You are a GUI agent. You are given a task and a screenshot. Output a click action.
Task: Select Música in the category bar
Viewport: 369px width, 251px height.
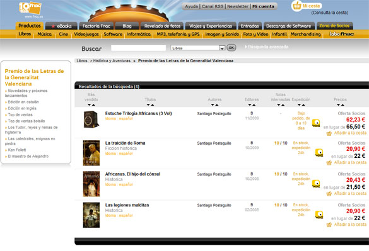pos(45,34)
